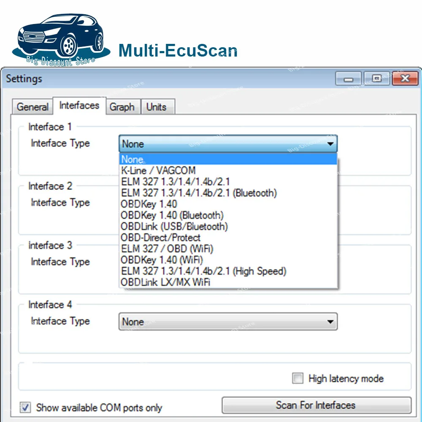Maximize the Settings window
The height and width of the screenshot is (422, 422).
[x=376, y=78]
